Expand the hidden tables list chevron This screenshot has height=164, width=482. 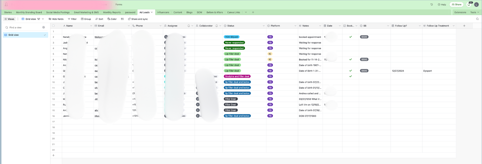[246, 12]
